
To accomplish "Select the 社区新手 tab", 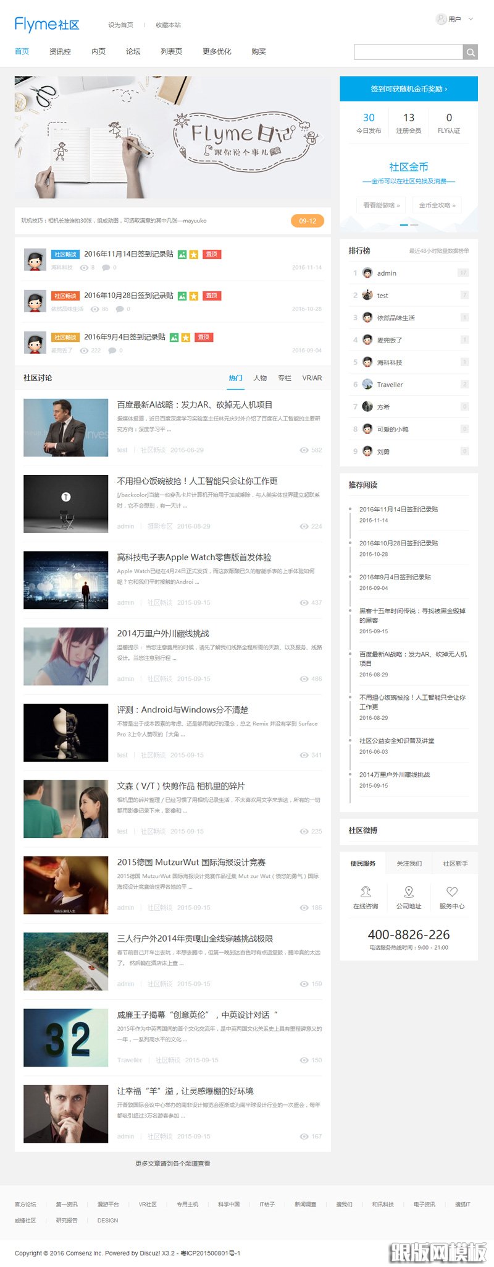I will (x=456, y=863).
